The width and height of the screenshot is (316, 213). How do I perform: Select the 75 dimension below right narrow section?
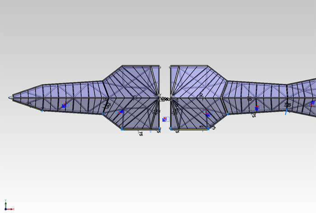(x=254, y=116)
